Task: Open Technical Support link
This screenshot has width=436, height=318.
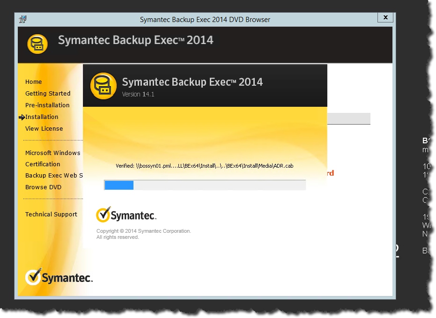Action: (x=51, y=214)
